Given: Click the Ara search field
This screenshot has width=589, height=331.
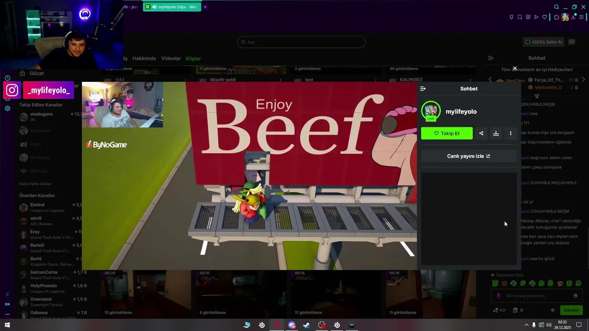Looking at the screenshot, I should pyautogui.click(x=301, y=42).
